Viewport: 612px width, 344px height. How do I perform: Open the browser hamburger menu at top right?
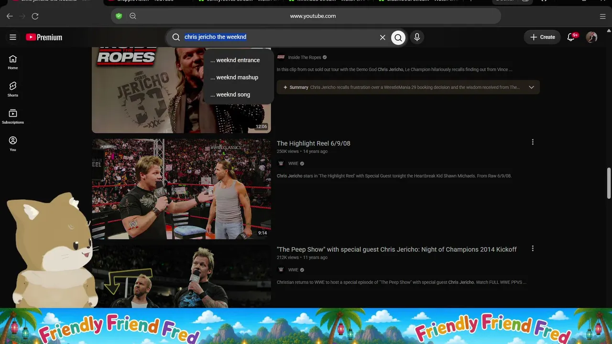point(602,16)
